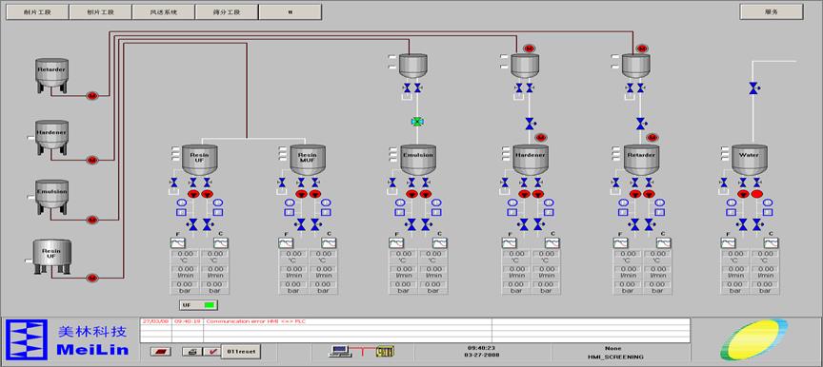Open trend chart under Water C column
The width and height of the screenshot is (823, 367).
[771, 242]
